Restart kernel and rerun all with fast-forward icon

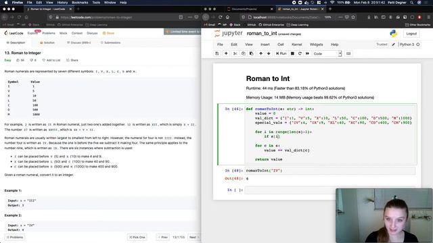coord(307,53)
